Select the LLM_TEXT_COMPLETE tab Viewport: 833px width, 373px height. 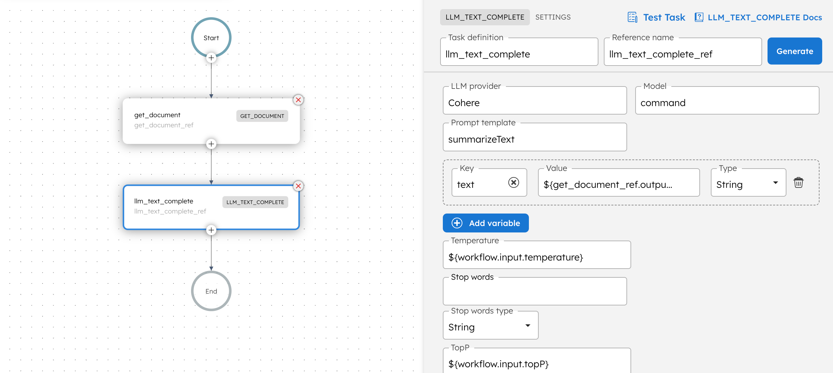point(484,17)
